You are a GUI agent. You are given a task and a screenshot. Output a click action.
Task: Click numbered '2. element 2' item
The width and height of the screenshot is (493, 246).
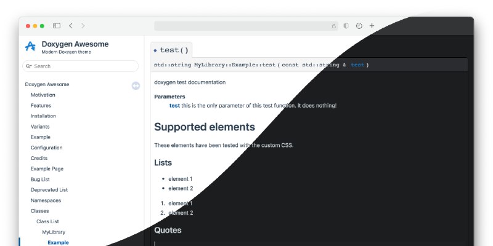pos(177,213)
